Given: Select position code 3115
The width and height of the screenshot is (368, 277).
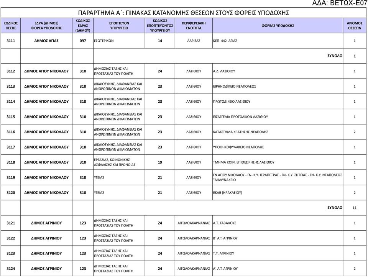Looking at the screenshot, I should [11, 117].
